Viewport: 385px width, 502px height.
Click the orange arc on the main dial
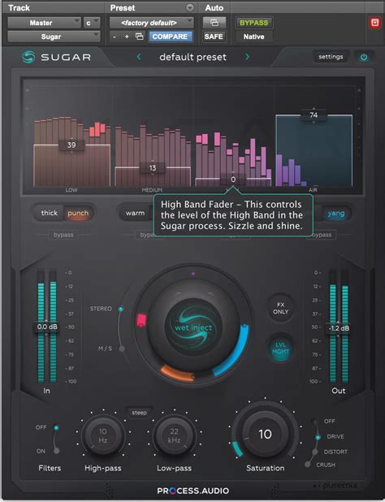coord(178,373)
